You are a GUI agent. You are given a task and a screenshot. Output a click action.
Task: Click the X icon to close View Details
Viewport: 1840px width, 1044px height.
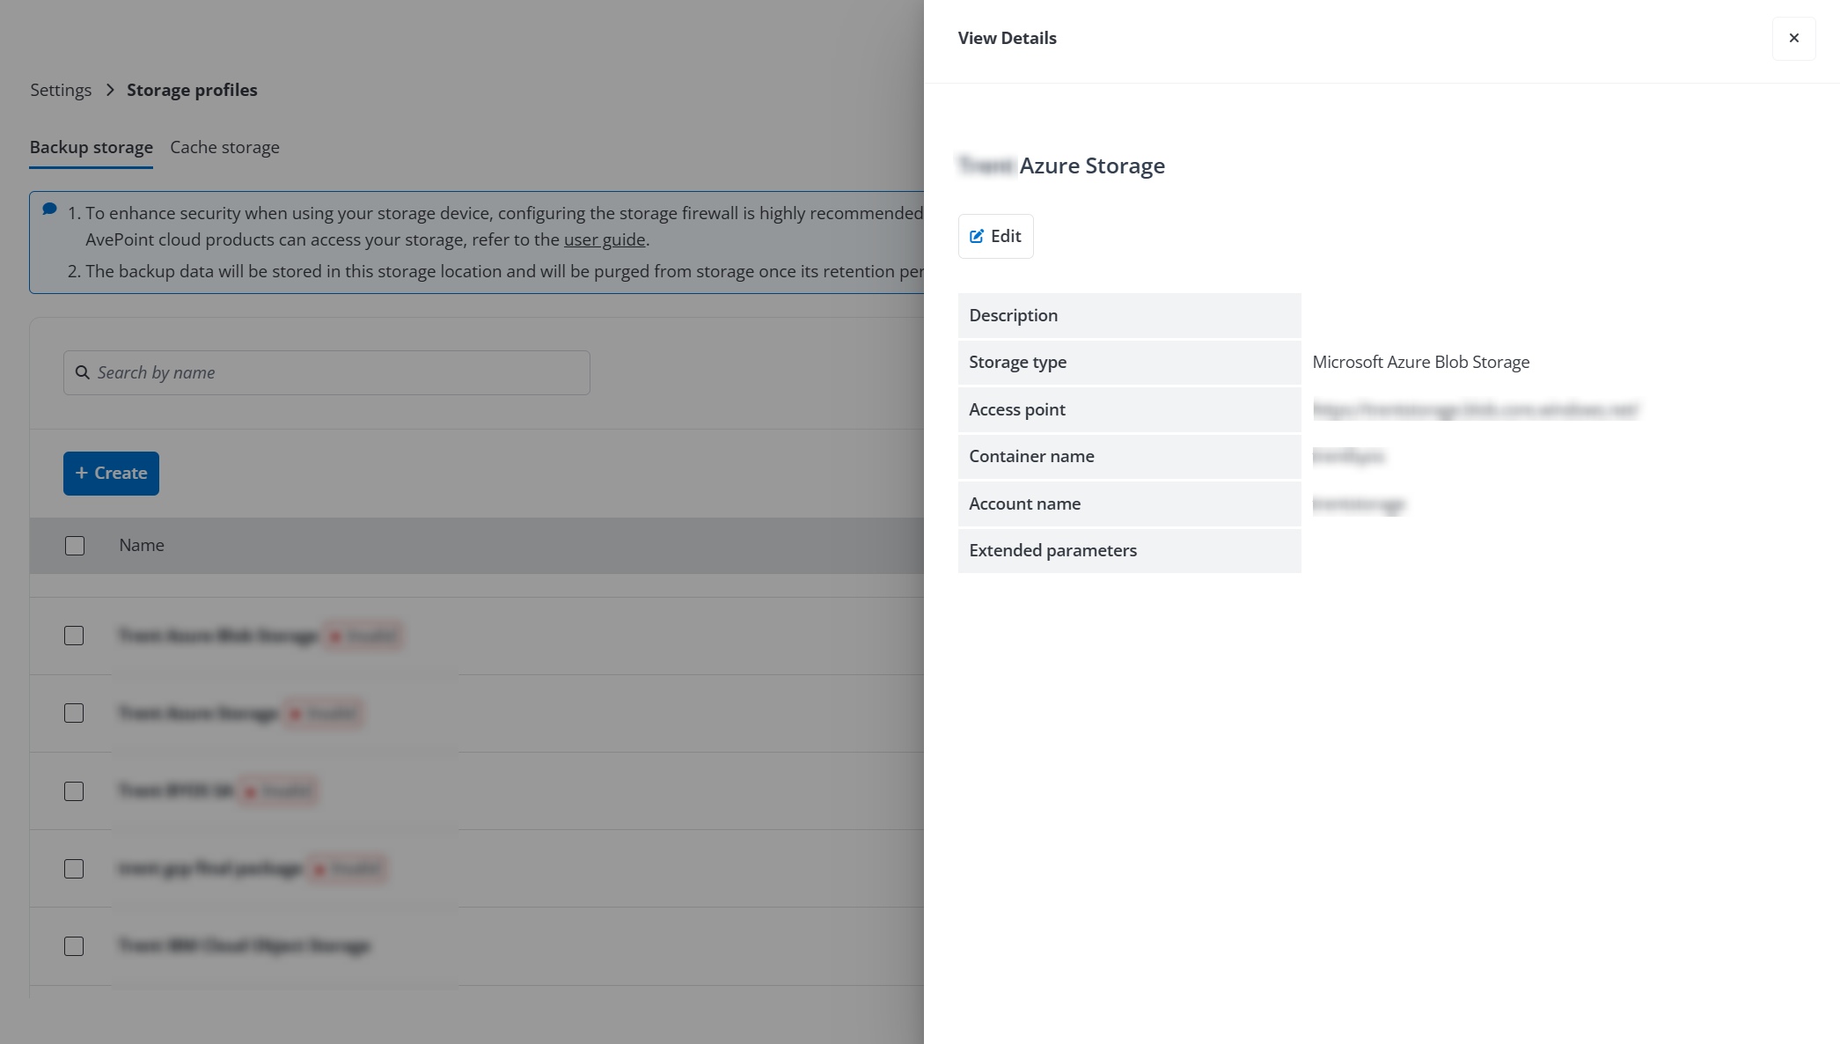point(1793,38)
